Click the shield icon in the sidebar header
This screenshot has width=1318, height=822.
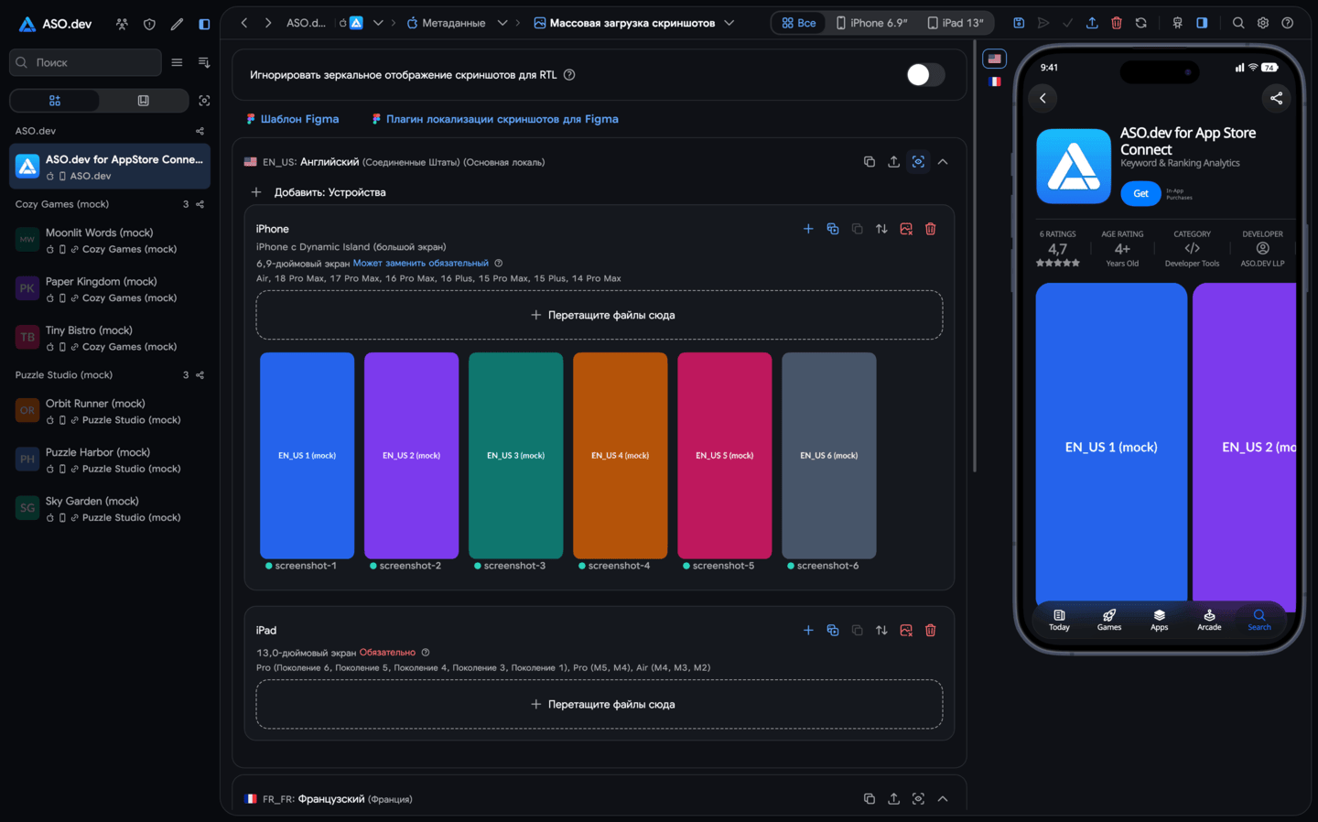[x=149, y=24]
